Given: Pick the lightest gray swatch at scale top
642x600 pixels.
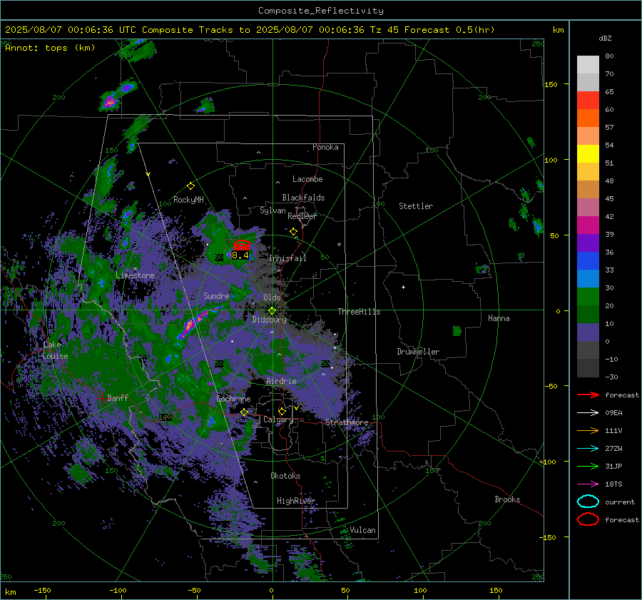Looking at the screenshot, I should 588,65.
